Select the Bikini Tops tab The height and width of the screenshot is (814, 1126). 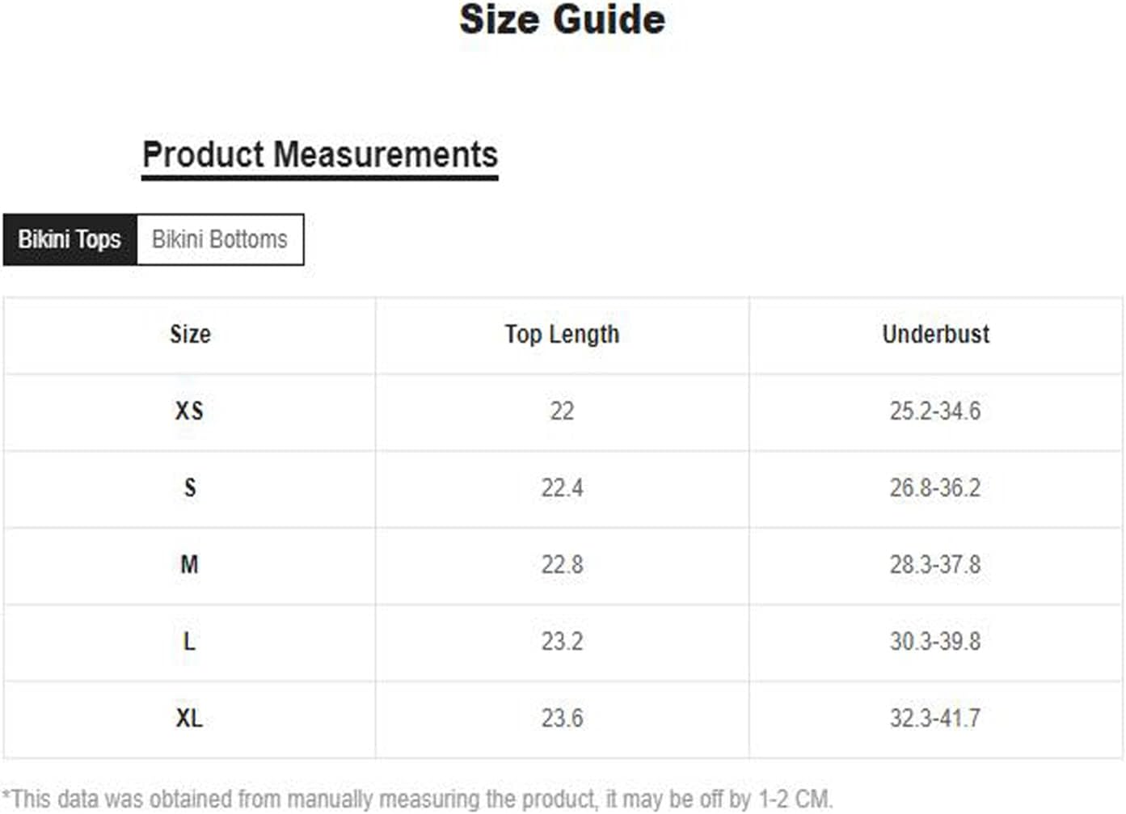click(70, 239)
